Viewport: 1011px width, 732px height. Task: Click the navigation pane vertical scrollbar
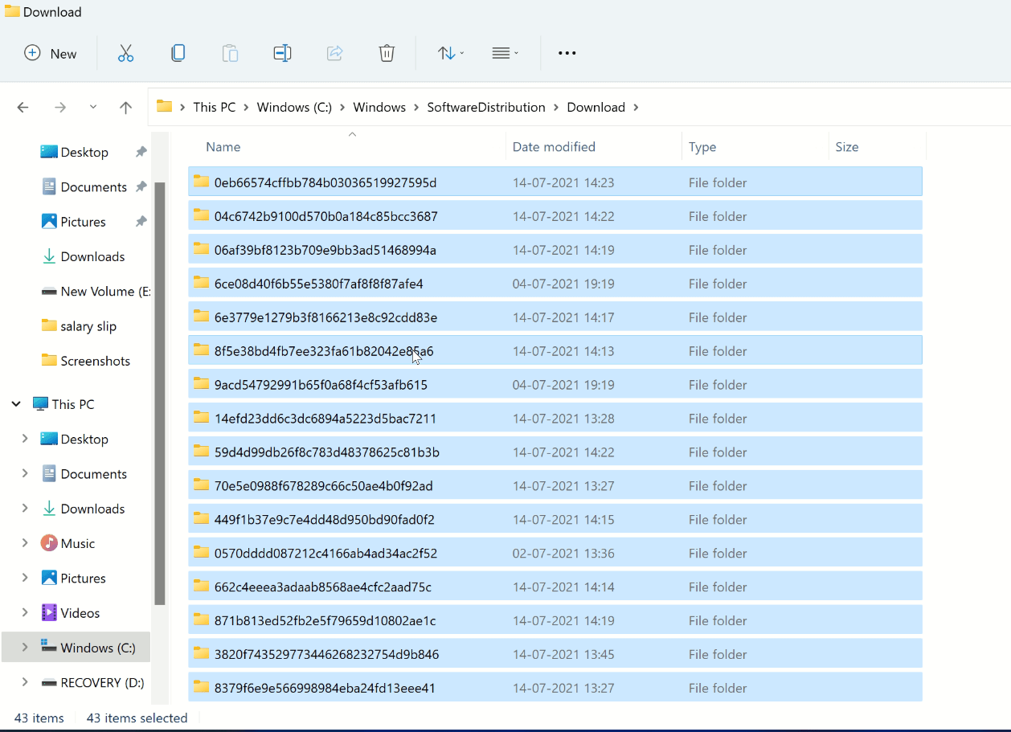click(x=160, y=394)
